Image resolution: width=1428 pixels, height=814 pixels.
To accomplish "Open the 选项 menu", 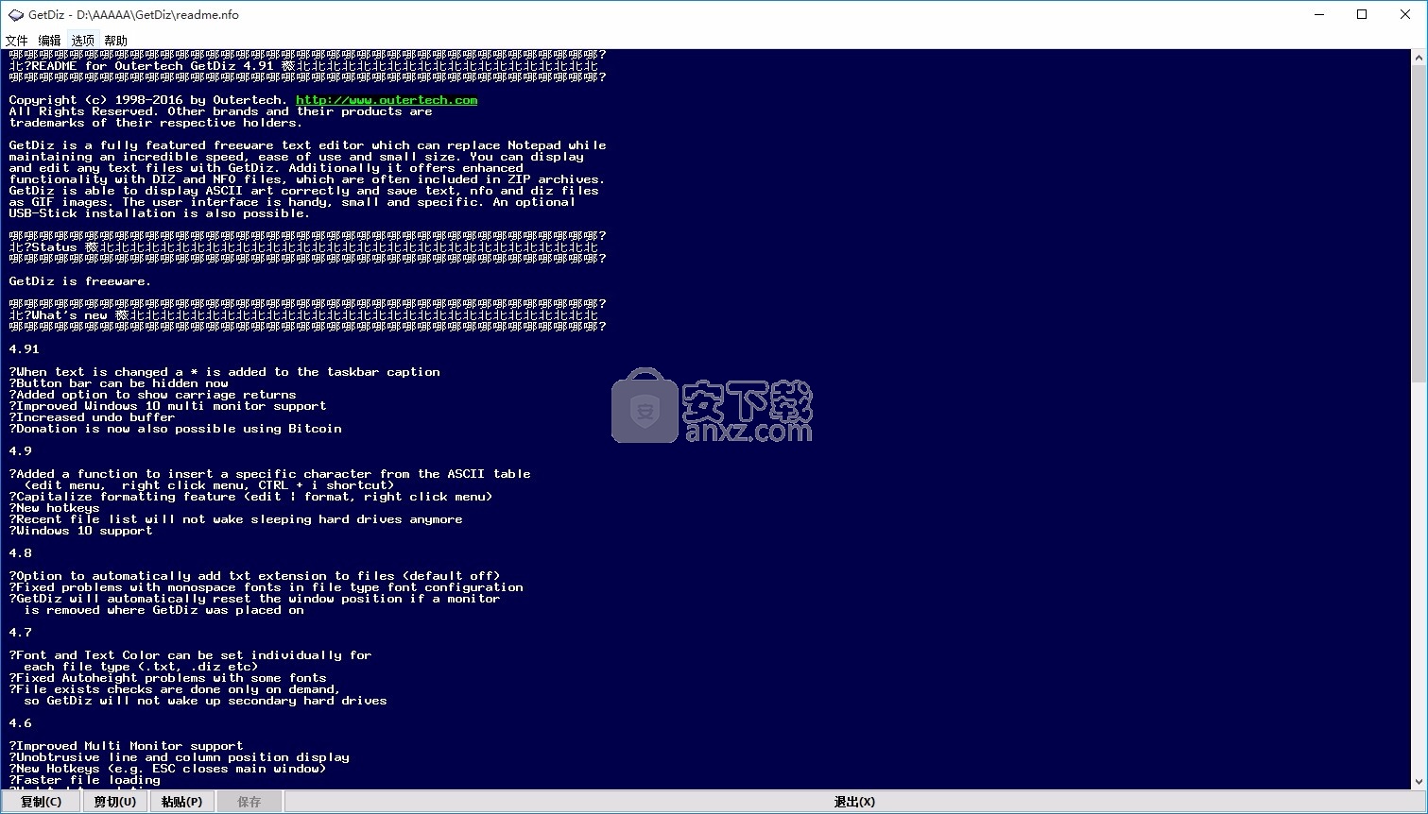I will point(82,41).
